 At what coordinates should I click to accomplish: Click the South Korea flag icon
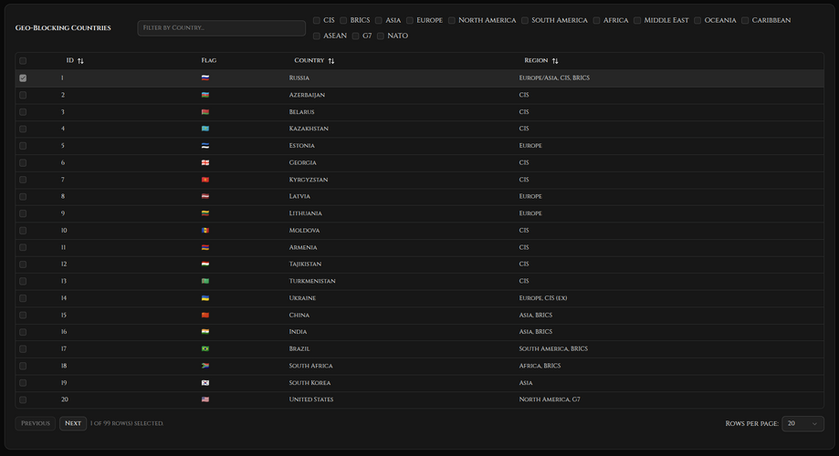tap(205, 383)
